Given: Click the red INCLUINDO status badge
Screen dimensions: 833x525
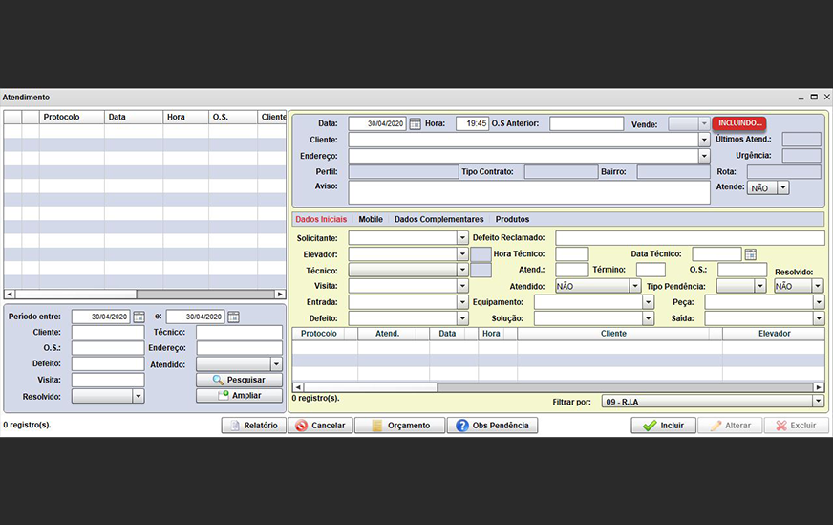Looking at the screenshot, I should click(739, 123).
